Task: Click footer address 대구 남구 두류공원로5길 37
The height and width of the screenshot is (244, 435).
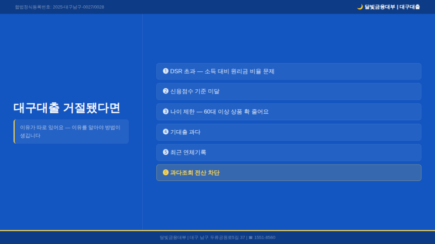Action: (217, 238)
